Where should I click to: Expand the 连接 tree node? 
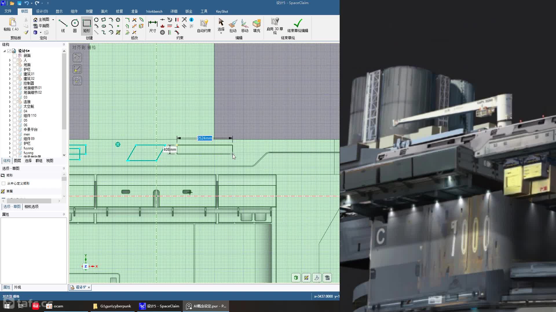pos(10,102)
